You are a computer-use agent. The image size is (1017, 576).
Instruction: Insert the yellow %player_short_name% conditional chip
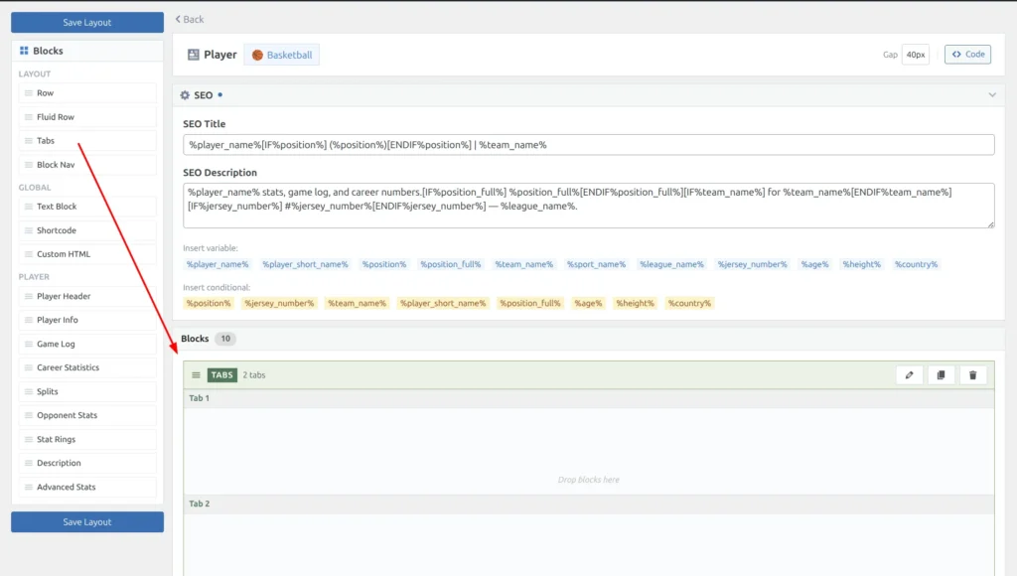(442, 303)
